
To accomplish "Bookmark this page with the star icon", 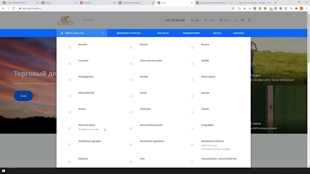I will pyautogui.click(x=232, y=9).
